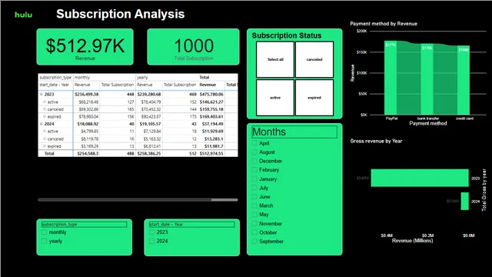Viewport: 492px width, 277px height.
Task: Click the 'yearly' column header in matrix
Action: [x=142, y=77]
